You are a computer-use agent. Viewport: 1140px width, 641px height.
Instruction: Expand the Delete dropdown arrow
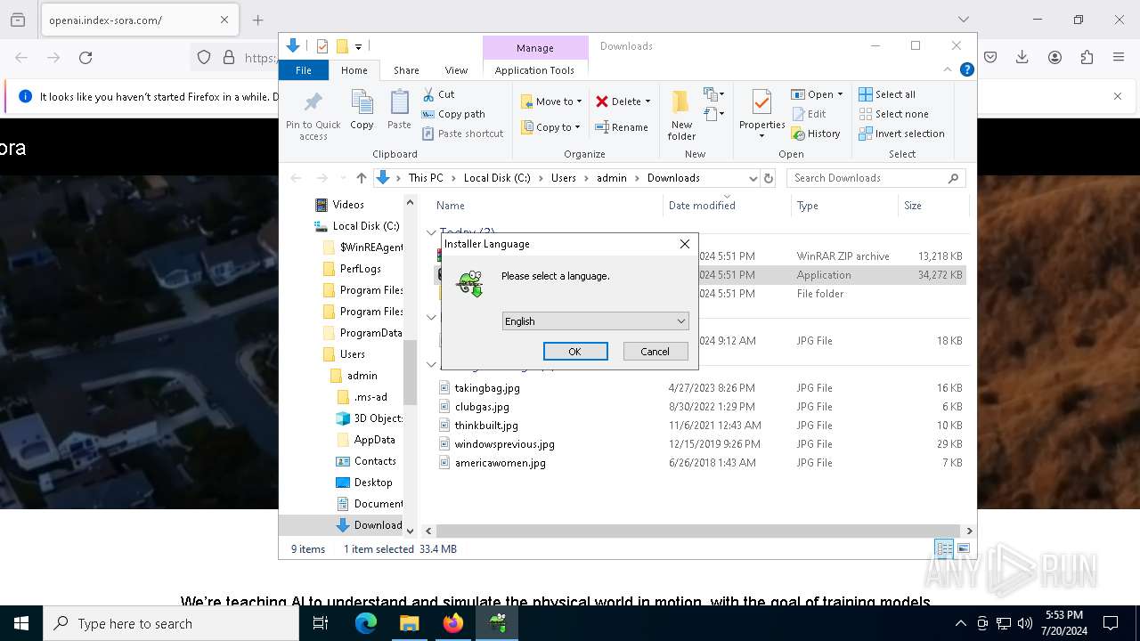pos(647,101)
